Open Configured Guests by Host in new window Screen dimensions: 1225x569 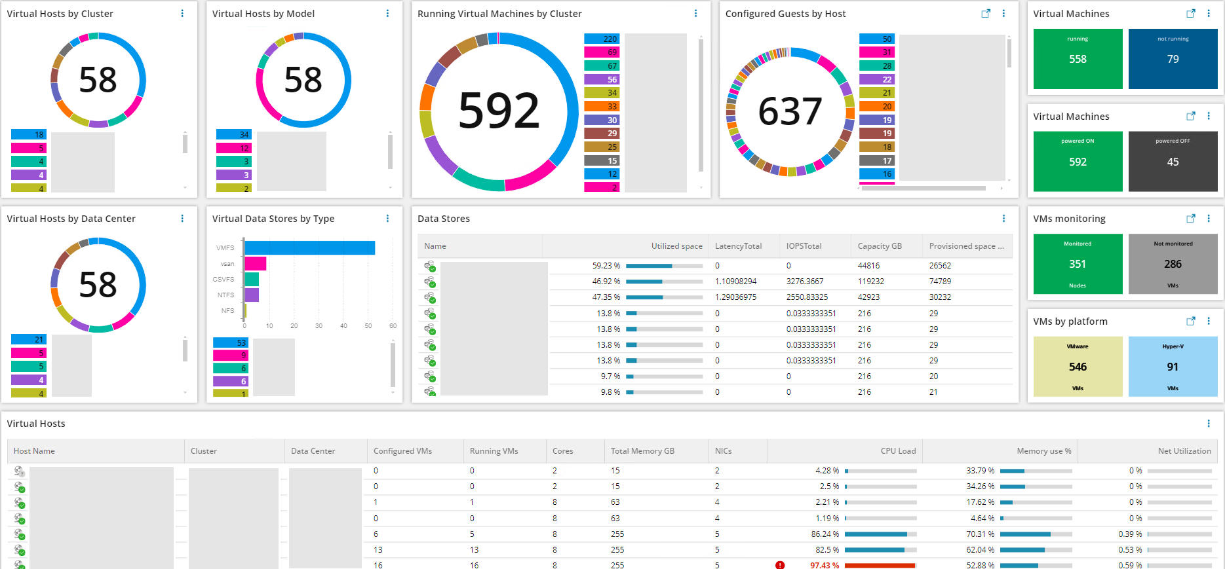coord(986,13)
